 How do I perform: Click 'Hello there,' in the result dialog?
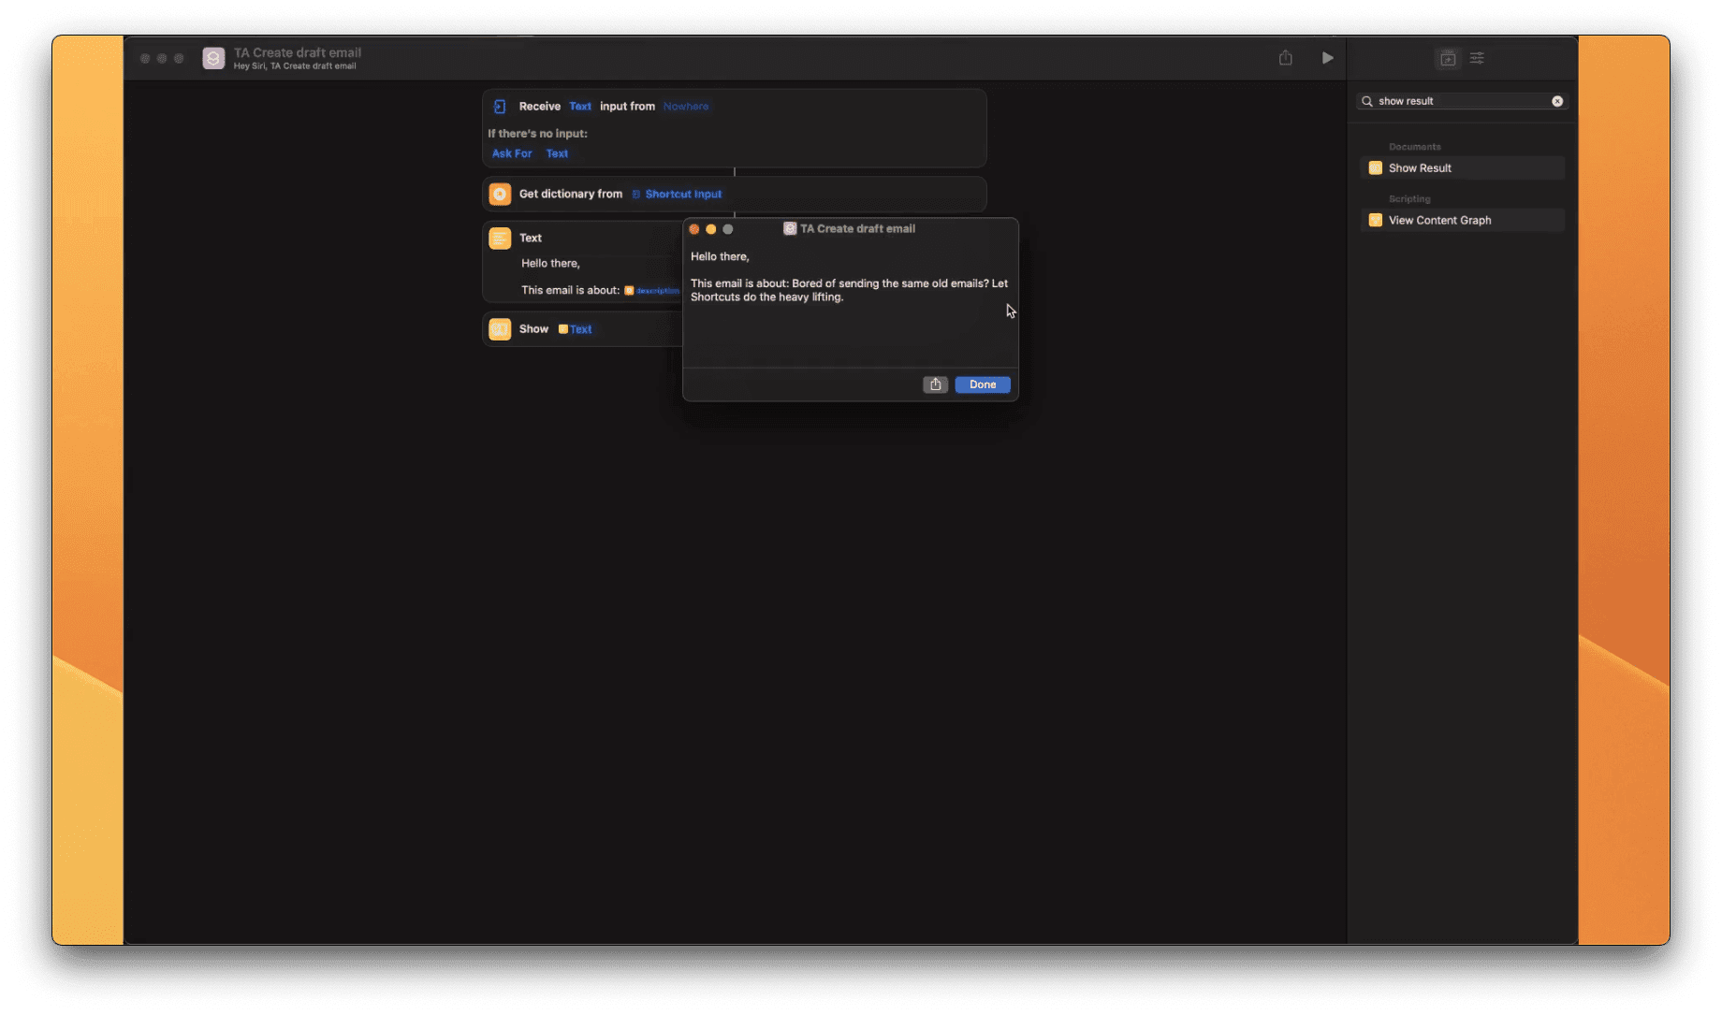pyautogui.click(x=720, y=256)
